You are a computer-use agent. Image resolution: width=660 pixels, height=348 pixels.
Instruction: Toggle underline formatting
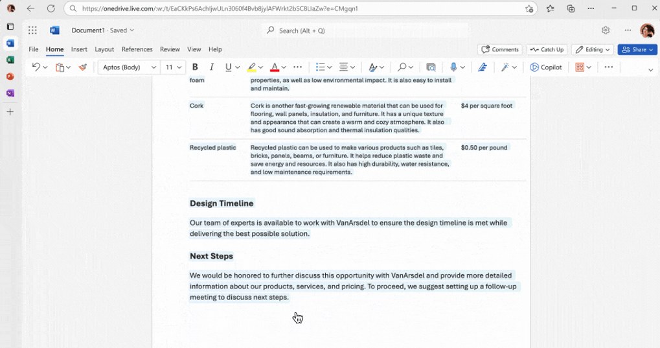[x=228, y=67]
